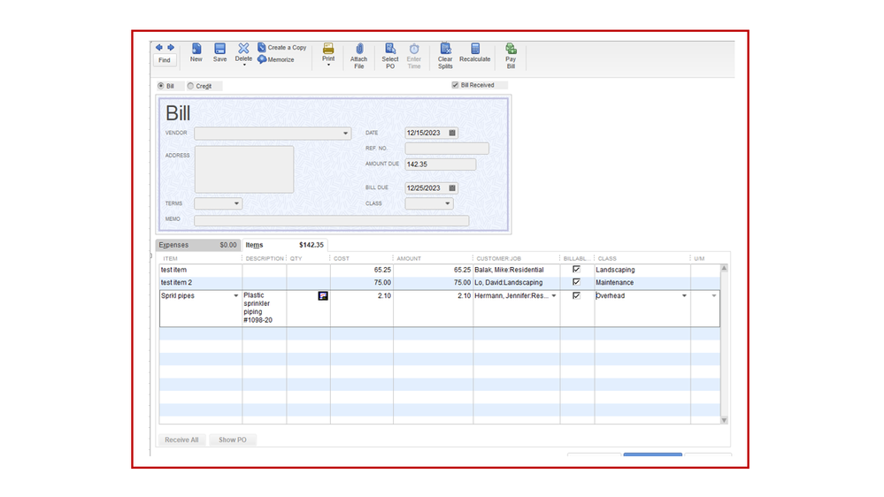Open the Terms dropdown
884x497 pixels.
point(236,203)
